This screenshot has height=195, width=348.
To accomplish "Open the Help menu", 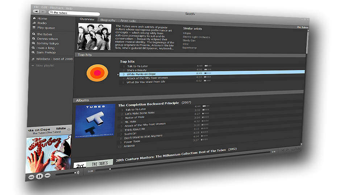I will [x=69, y=8].
